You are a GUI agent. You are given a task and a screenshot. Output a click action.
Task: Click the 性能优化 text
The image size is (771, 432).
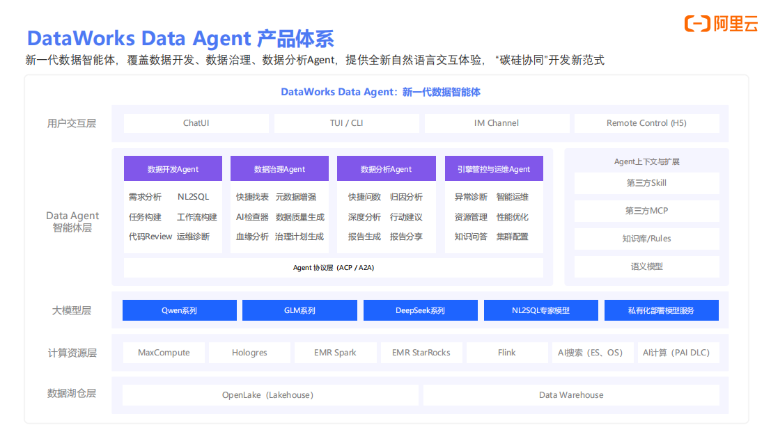[513, 217]
